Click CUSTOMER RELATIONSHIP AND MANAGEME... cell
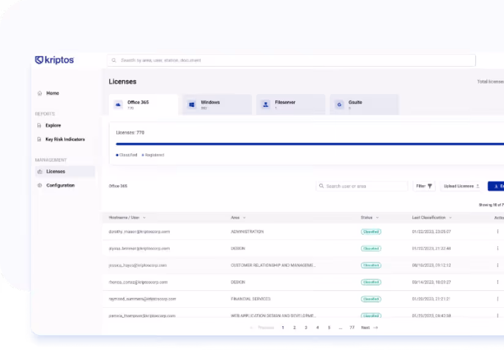The height and width of the screenshot is (350, 504). pyautogui.click(x=273, y=265)
